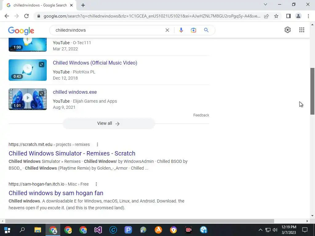Go to the Google homepage logo
Viewport: 315px width, 236px height.
tap(21, 31)
